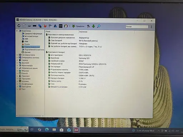Click the green download arrow icon
The height and width of the screenshot is (137, 183).
coord(94,26)
